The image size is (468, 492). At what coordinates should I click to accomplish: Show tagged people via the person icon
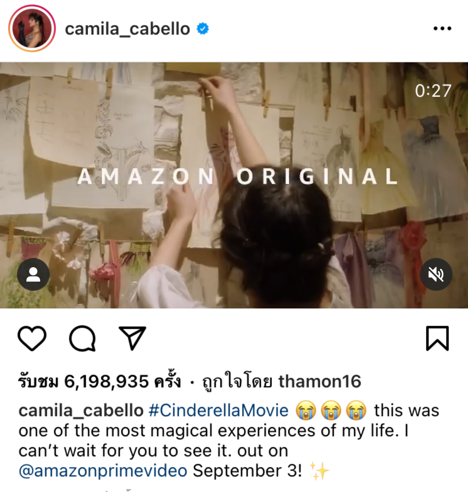[x=34, y=275]
